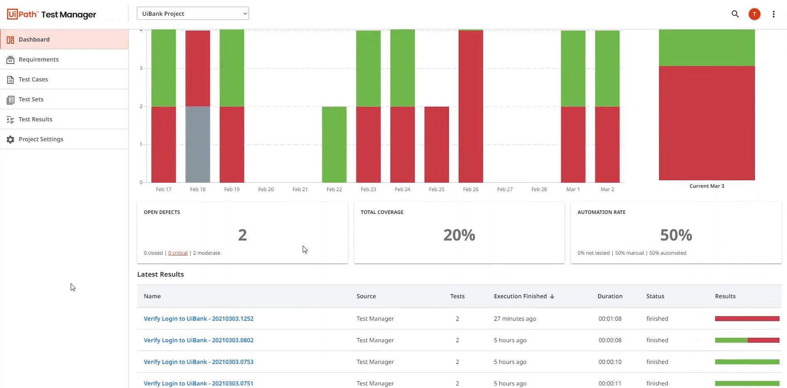
Task: Open the Dashboard section icon
Action: (11, 39)
